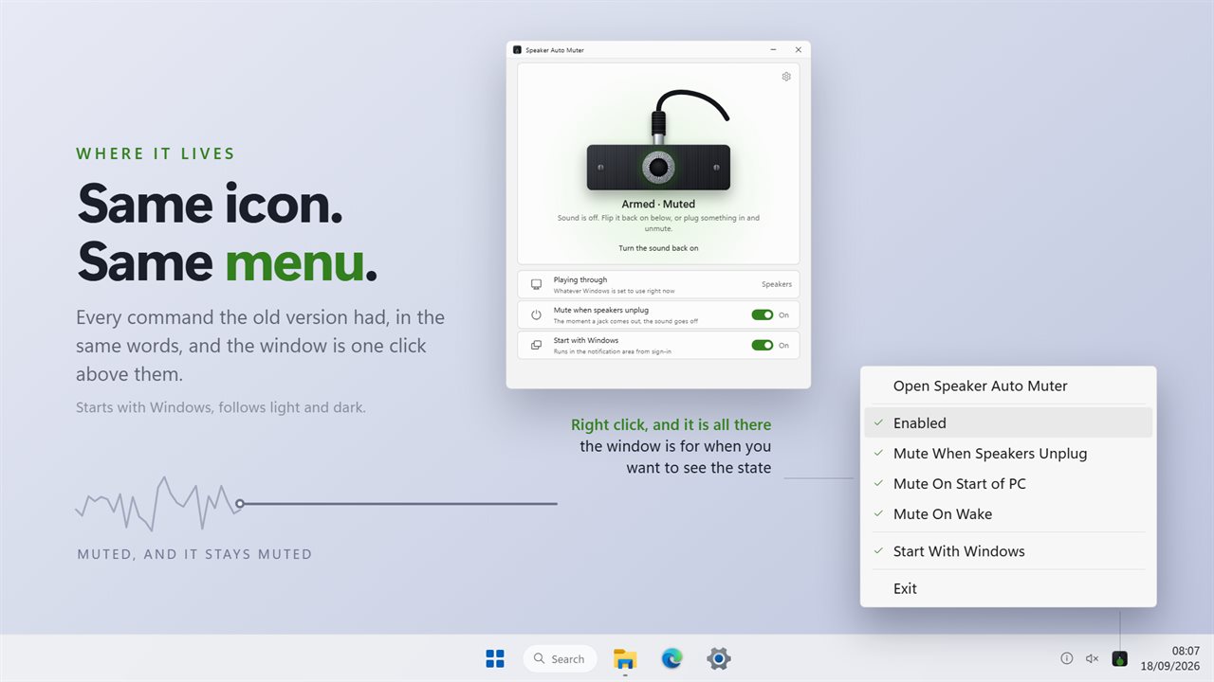Image resolution: width=1214 pixels, height=682 pixels.
Task: Click the muted volume icon in system tray
Action: tap(1092, 658)
